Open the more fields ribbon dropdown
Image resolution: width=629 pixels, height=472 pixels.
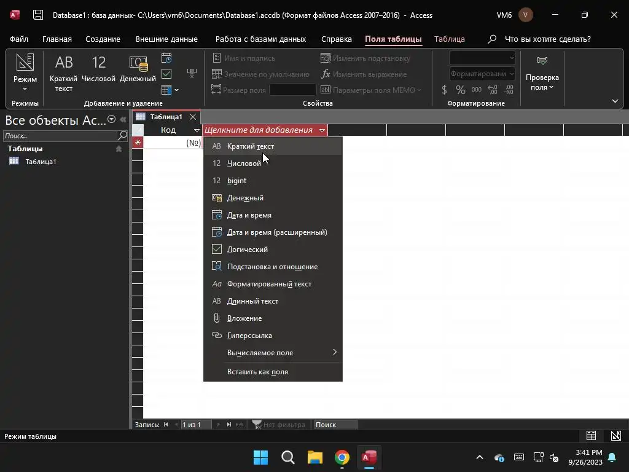(x=170, y=90)
